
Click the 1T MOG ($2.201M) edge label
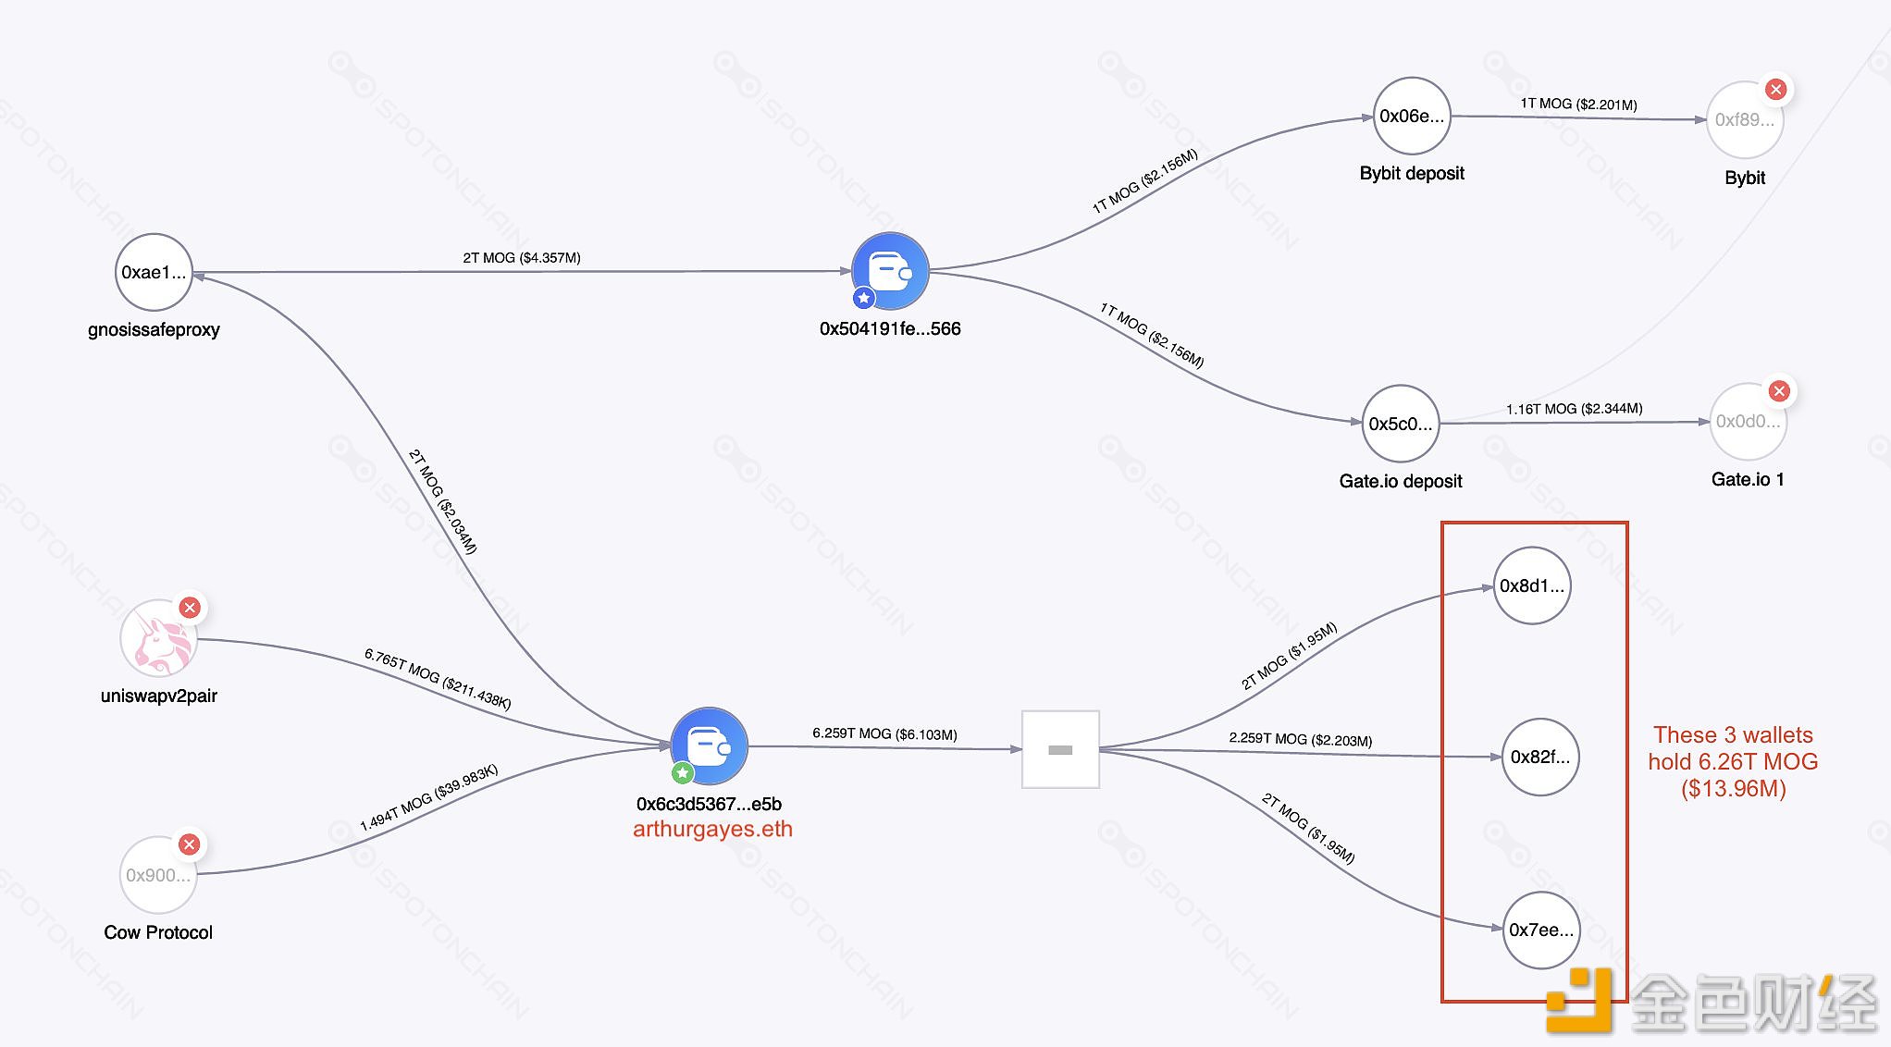click(1578, 104)
